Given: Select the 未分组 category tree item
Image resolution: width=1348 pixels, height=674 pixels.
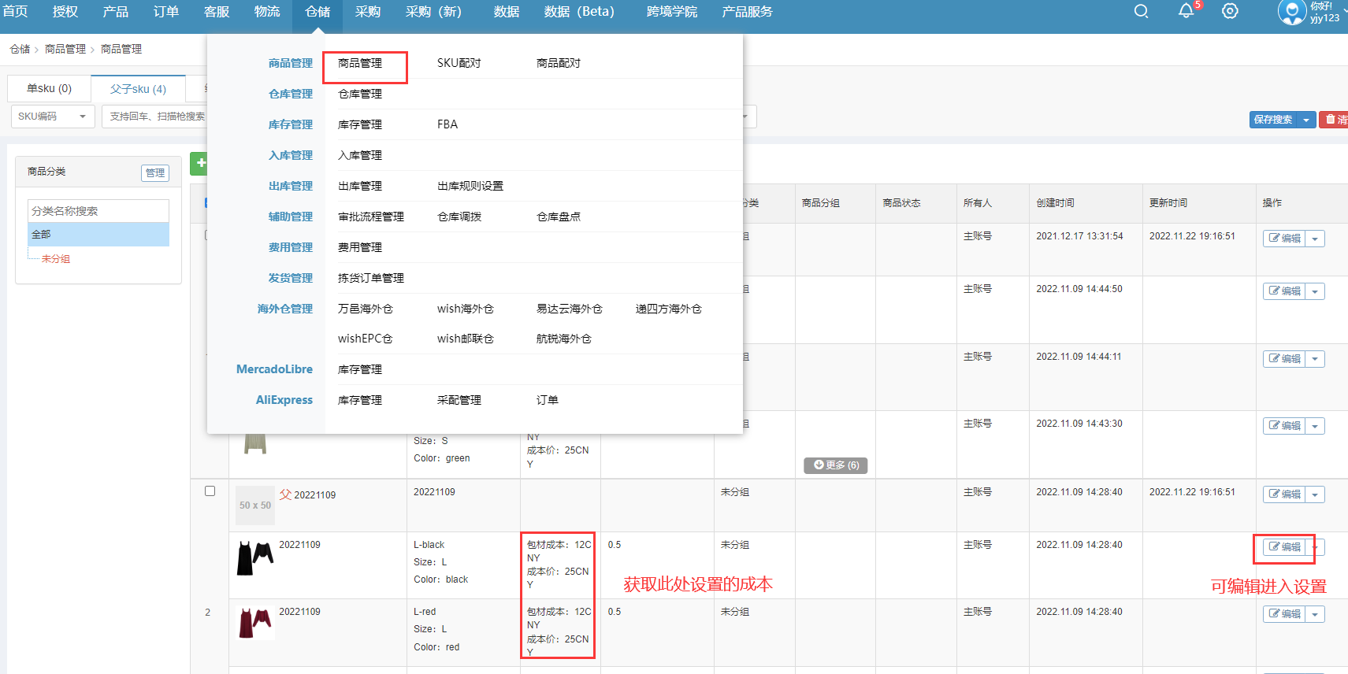Looking at the screenshot, I should (55, 259).
